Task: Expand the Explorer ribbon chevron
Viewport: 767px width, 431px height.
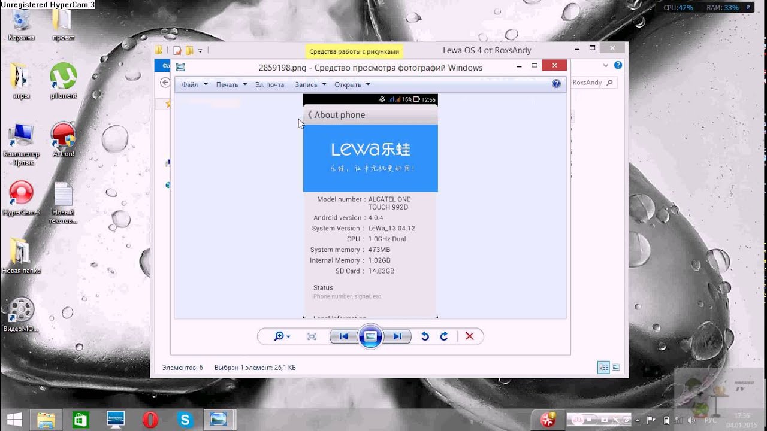Action: tap(607, 65)
